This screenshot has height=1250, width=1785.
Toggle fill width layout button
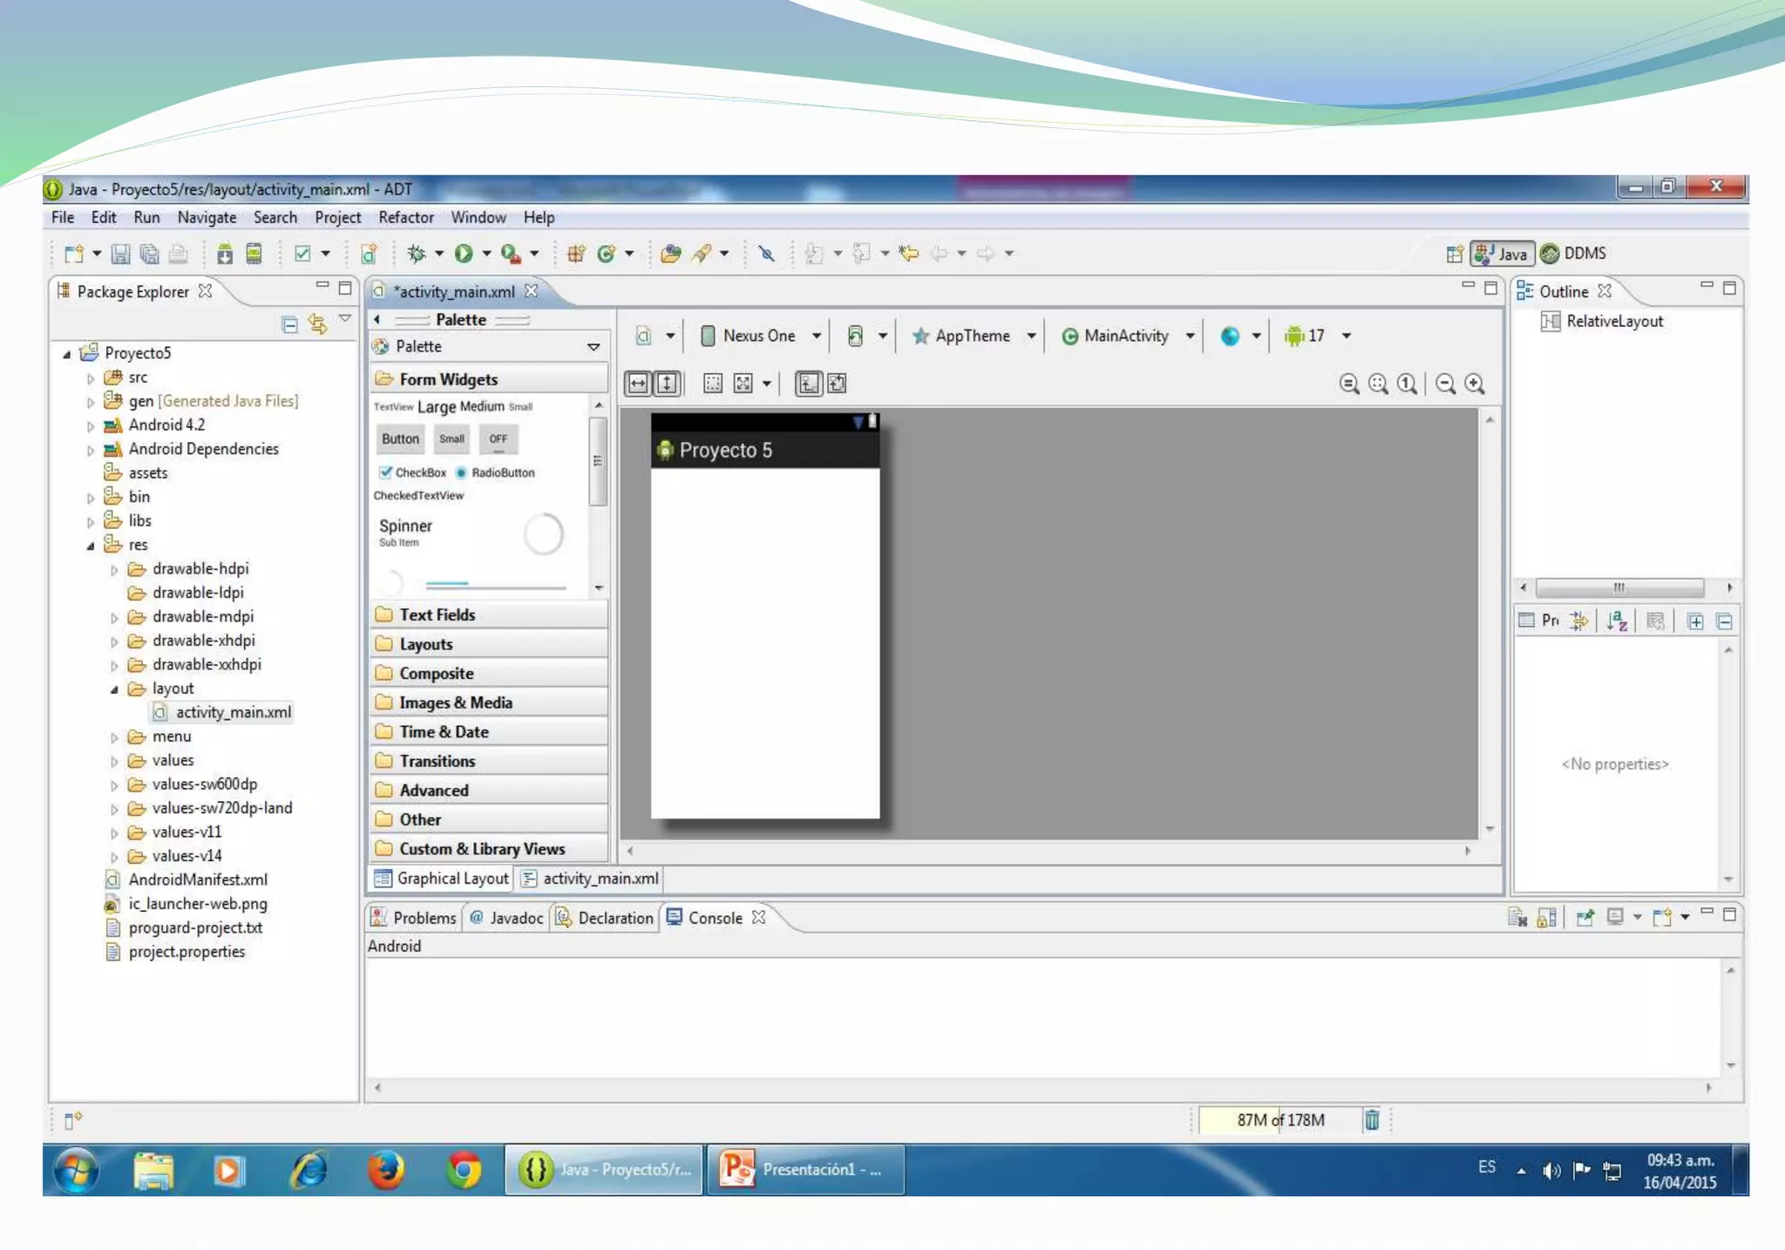pos(638,384)
